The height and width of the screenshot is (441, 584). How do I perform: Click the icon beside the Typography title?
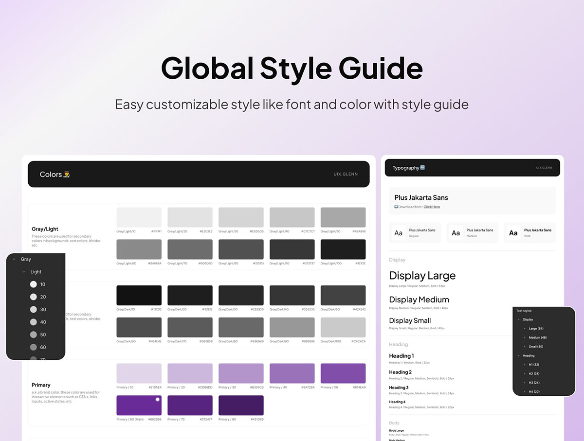(422, 168)
